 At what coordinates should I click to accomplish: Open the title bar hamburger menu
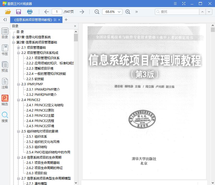[175, 4]
